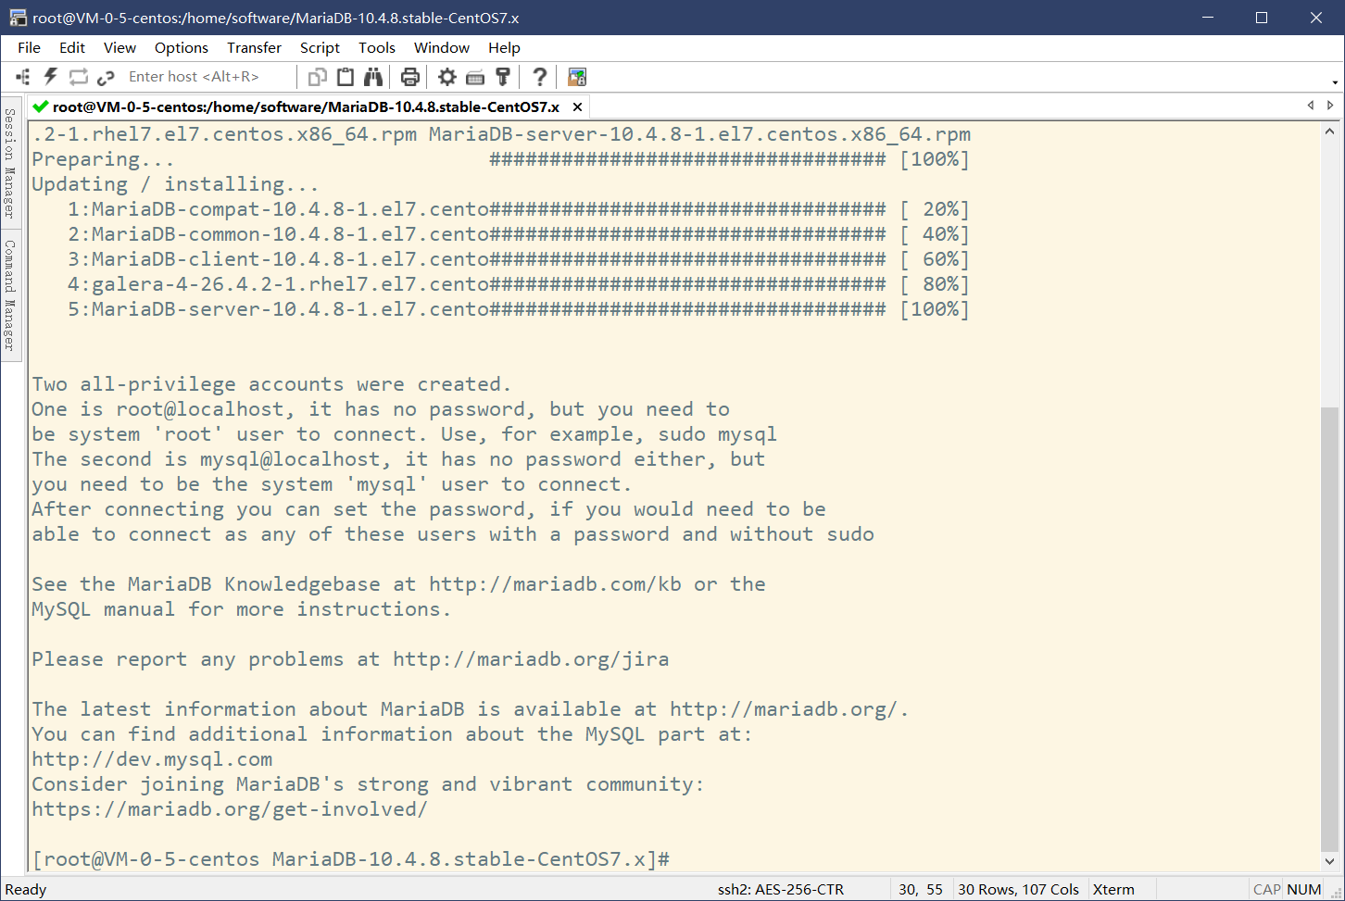Click the 'Ready' status bar text
The image size is (1345, 901).
point(26,890)
